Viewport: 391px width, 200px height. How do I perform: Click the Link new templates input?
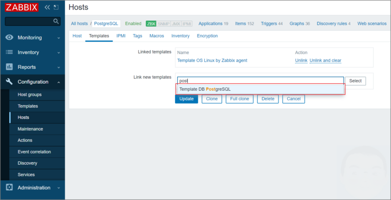pos(260,81)
